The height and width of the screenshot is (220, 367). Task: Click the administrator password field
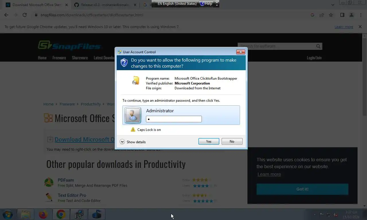tap(174, 119)
